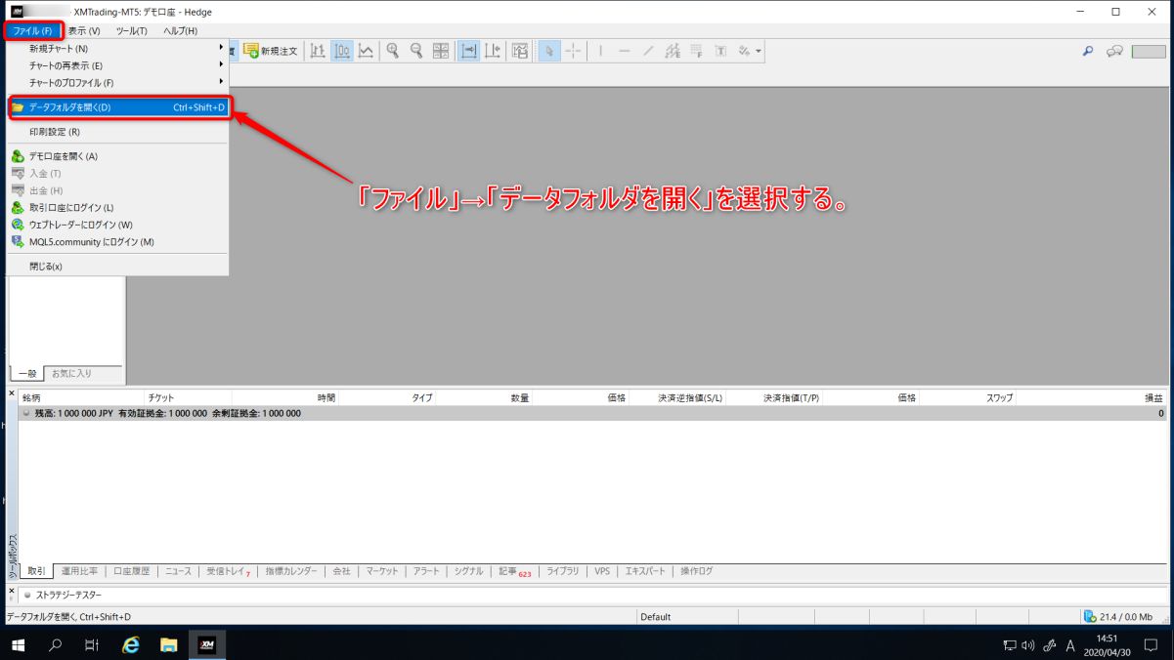Pick the Fibonacci retracement tool
The height and width of the screenshot is (660, 1174).
(696, 50)
